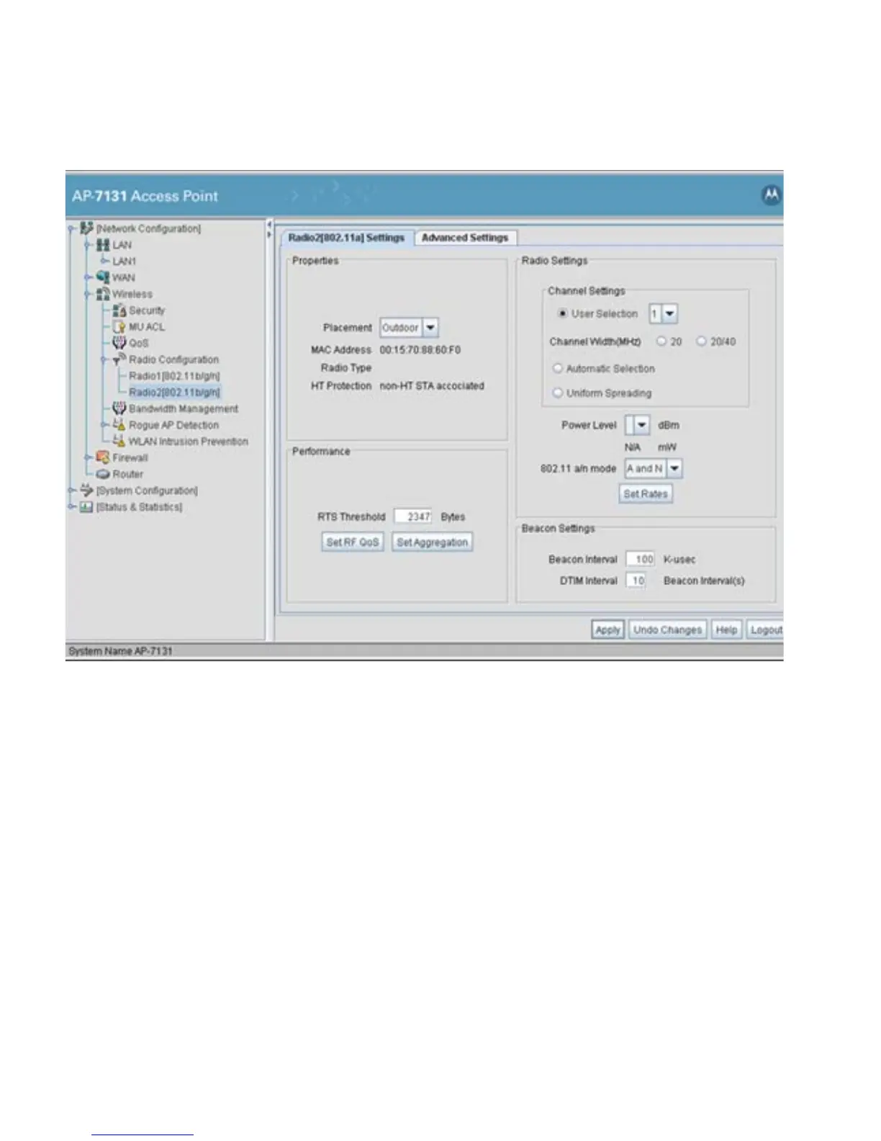Viewport: 881px width, 1141px height.
Task: Click the Network Configuration tree icon
Action: (x=86, y=228)
